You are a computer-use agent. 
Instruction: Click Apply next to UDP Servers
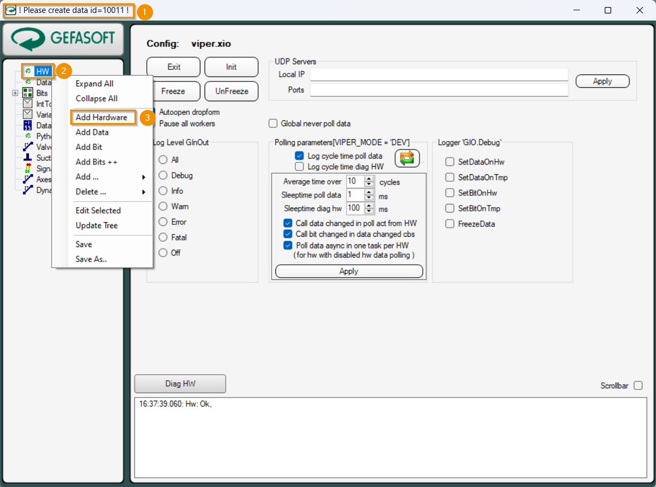click(x=603, y=81)
